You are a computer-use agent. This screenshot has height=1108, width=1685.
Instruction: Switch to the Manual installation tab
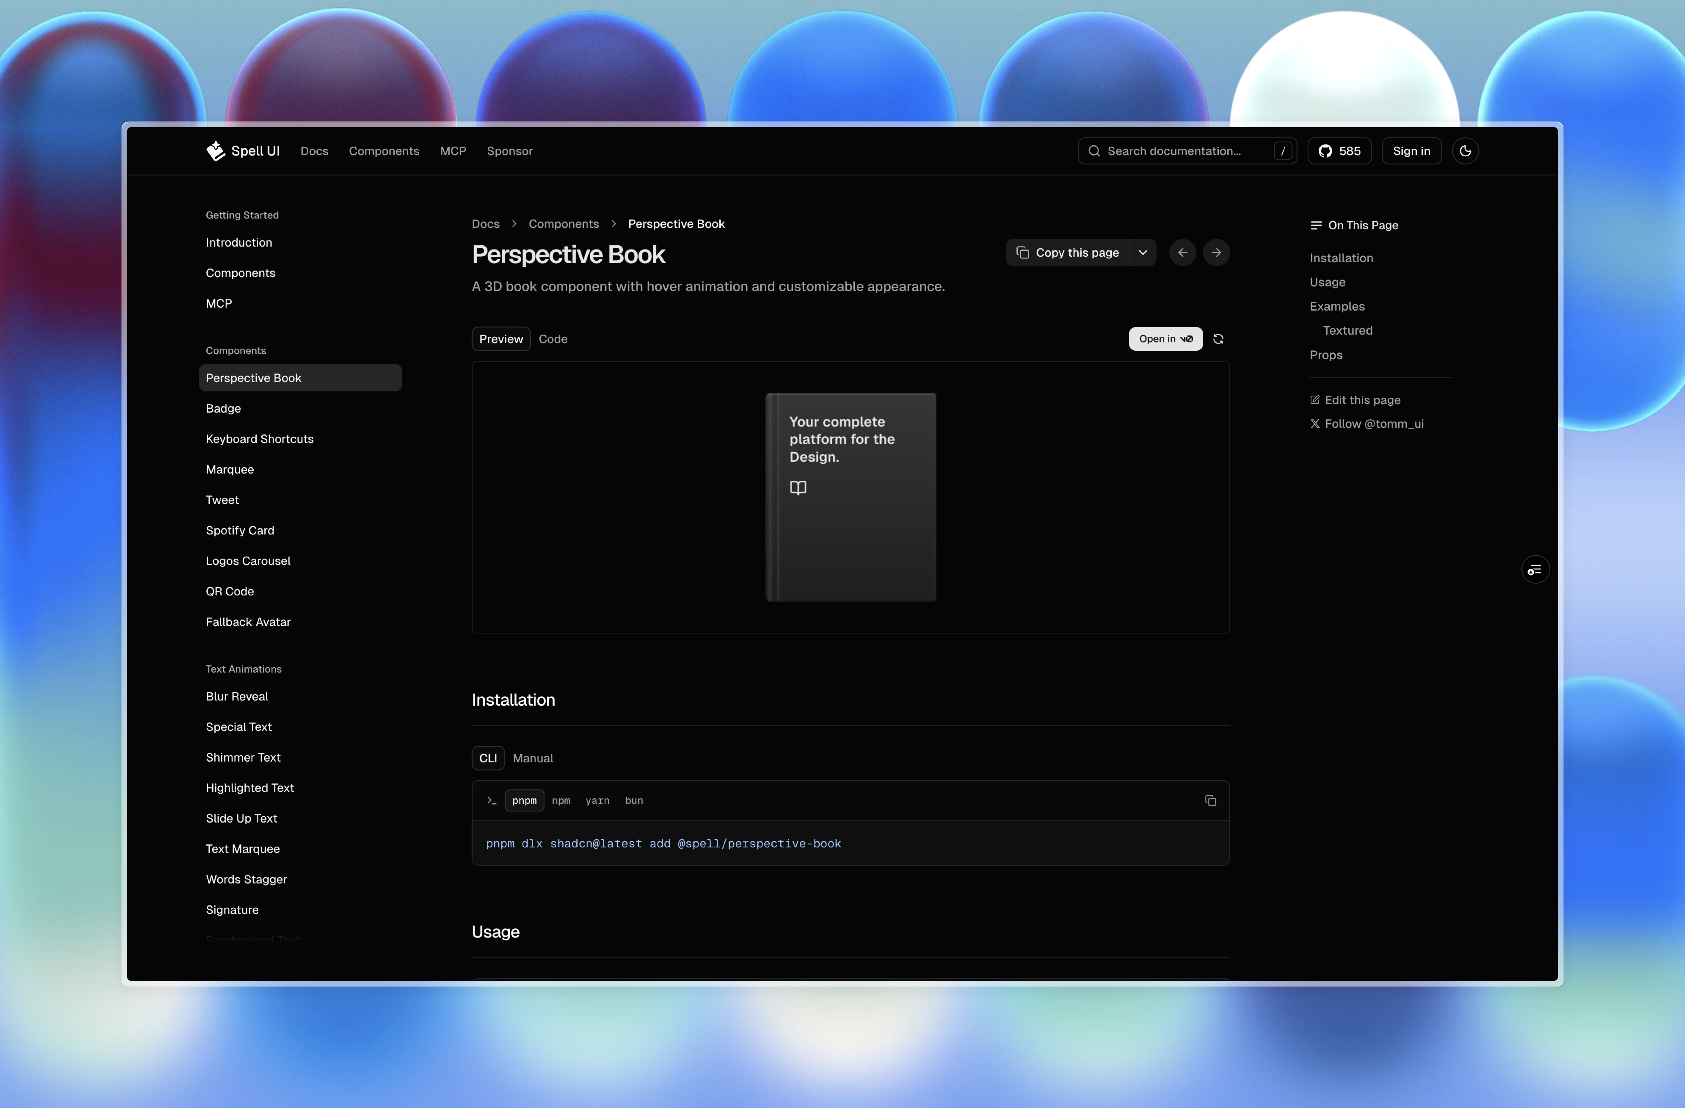533,758
